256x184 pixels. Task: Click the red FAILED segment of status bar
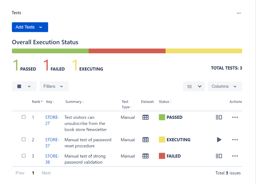127,51
